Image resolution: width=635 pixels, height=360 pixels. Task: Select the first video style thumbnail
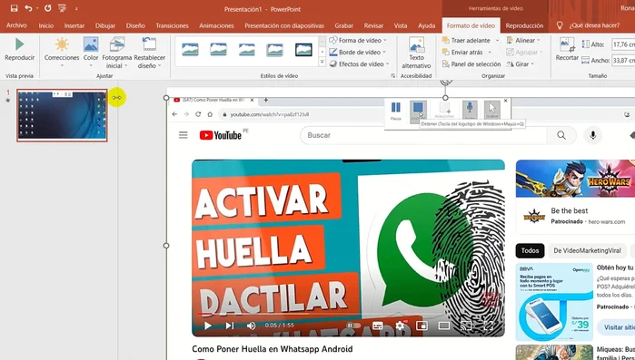click(x=190, y=50)
